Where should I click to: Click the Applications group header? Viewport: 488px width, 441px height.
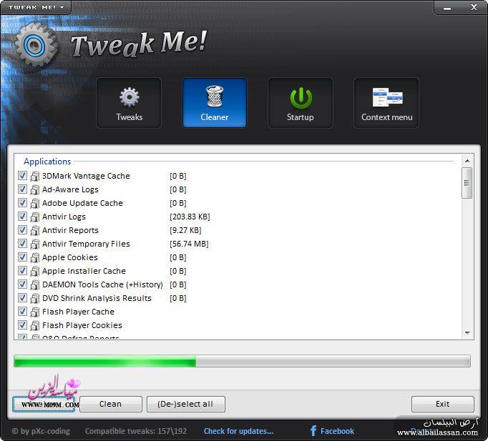click(47, 162)
